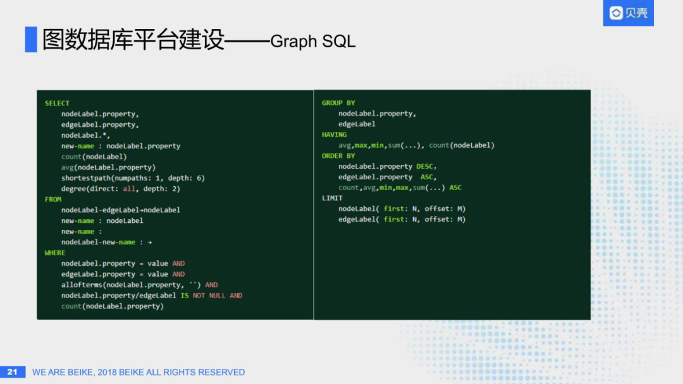Select the slide title ending in Graph SQL
The height and width of the screenshot is (384, 683).
point(199,40)
